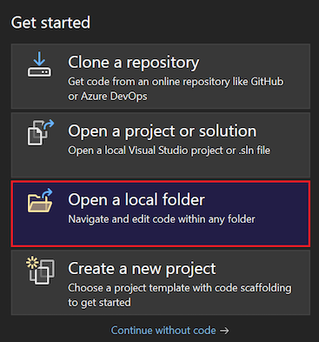The height and width of the screenshot is (342, 319).
Task: Click the "Navigate and edit code within any folder" text
Action: 162,219
